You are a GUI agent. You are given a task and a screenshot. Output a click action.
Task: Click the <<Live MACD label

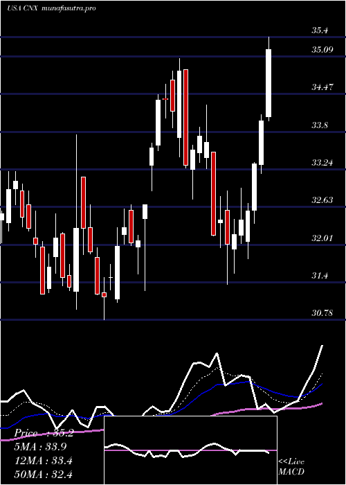click(291, 467)
